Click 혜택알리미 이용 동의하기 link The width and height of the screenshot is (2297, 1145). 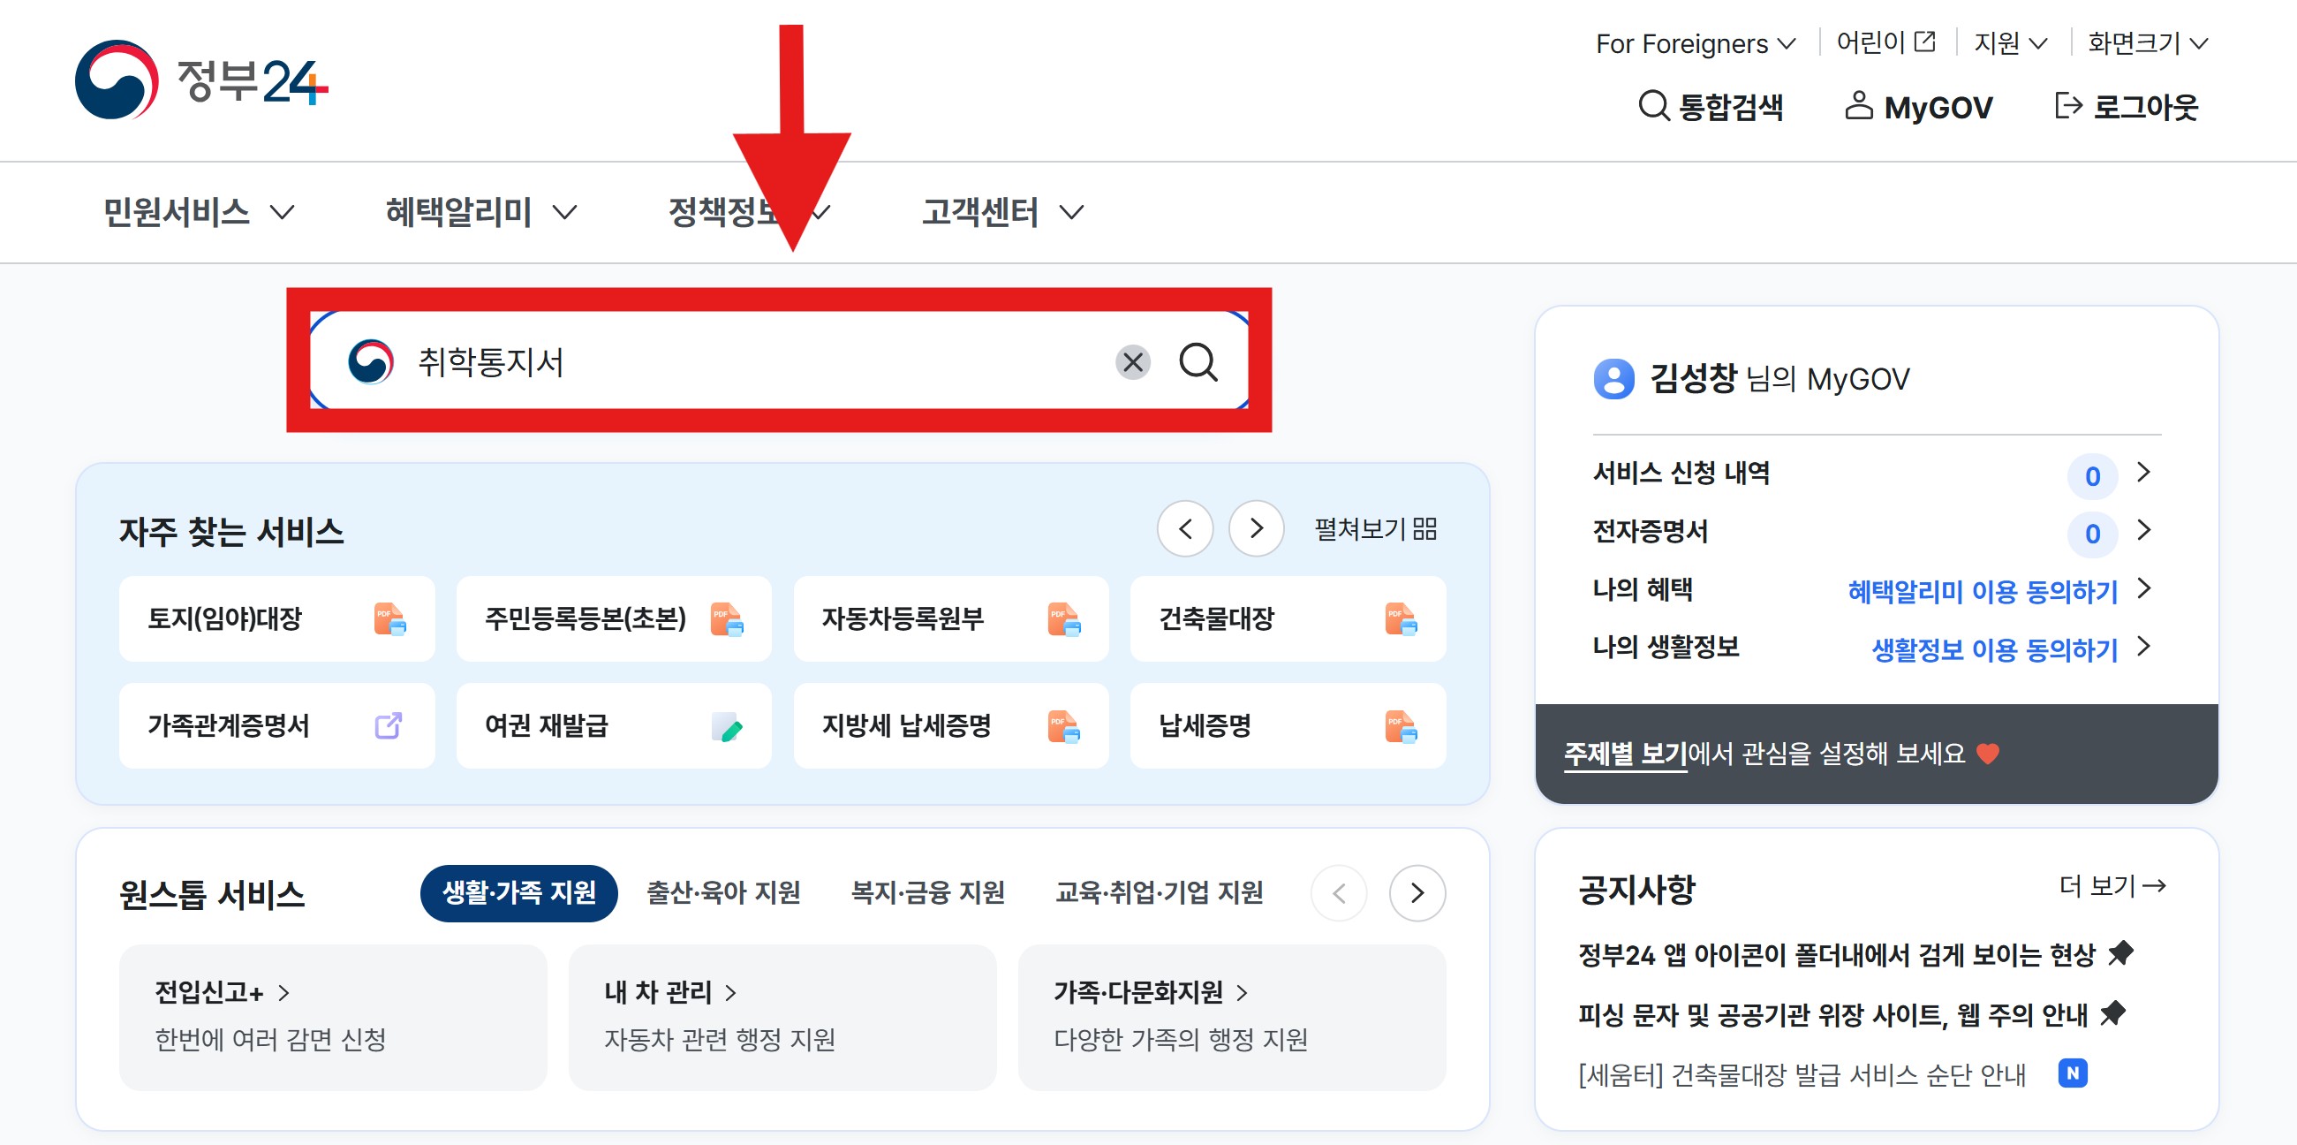point(1982,590)
